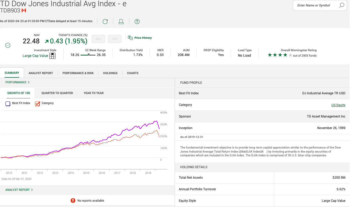This screenshot has width=358, height=207.
Task: Click the FUND PROFILE header
Action: (191, 83)
